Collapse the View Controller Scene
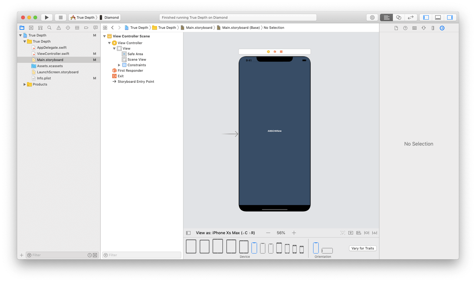476x282 pixels. click(105, 36)
